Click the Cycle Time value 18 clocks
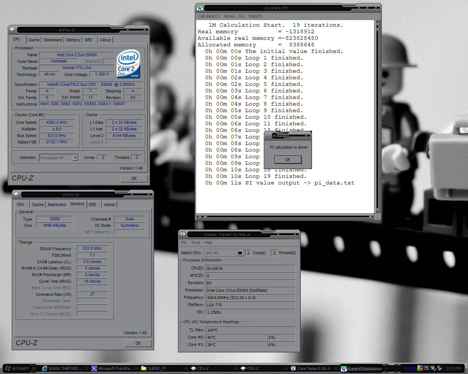The image size is (468, 374). pyautogui.click(x=92, y=282)
